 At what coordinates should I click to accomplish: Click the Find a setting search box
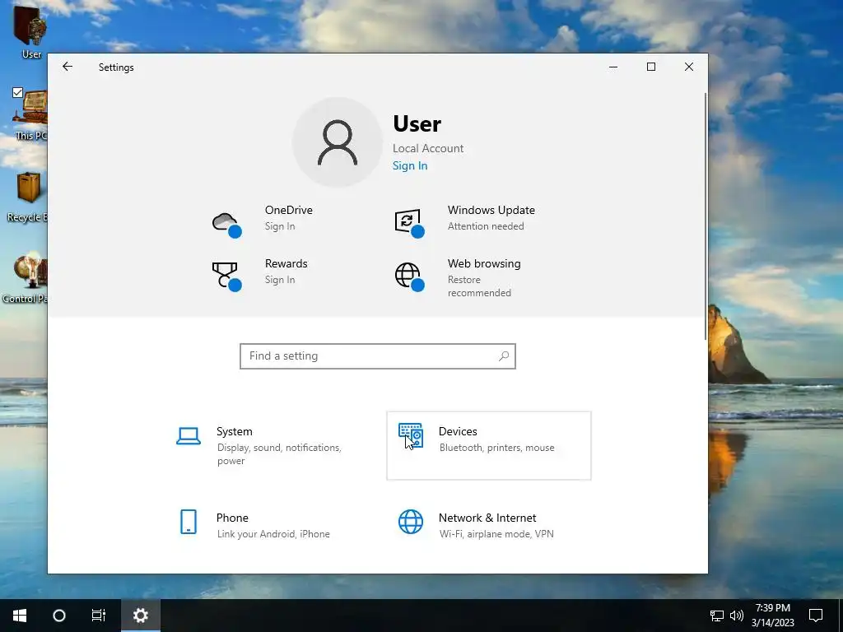(x=377, y=355)
